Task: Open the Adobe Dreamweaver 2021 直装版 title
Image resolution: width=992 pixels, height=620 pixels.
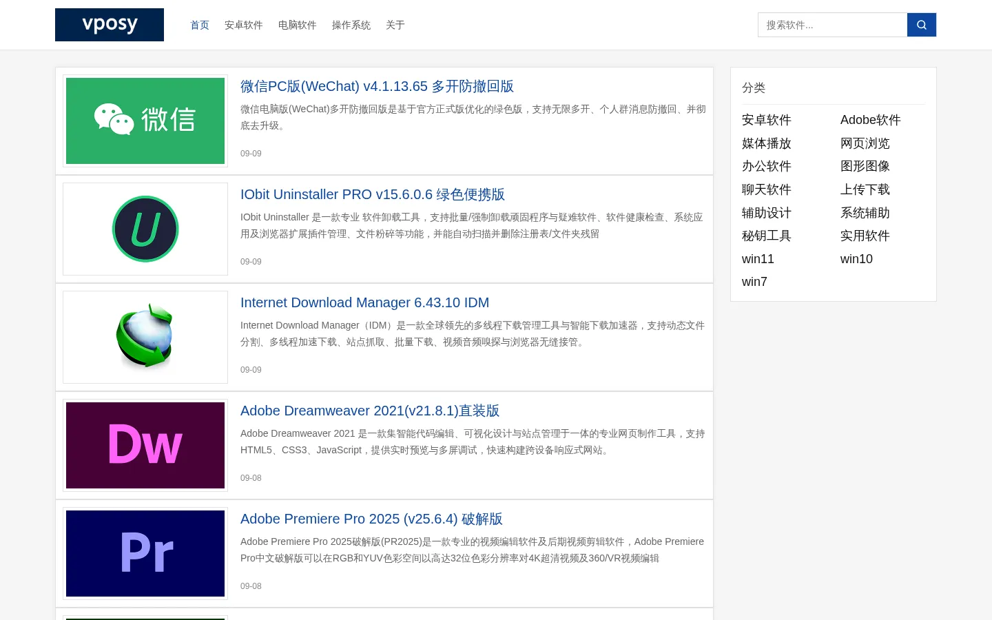Action: pyautogui.click(x=370, y=411)
